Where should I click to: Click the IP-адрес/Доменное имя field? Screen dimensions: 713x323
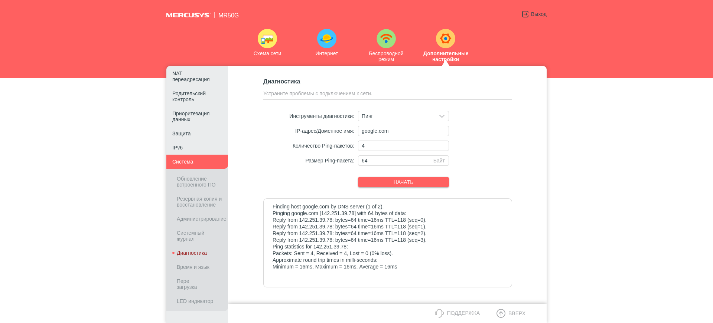403,131
